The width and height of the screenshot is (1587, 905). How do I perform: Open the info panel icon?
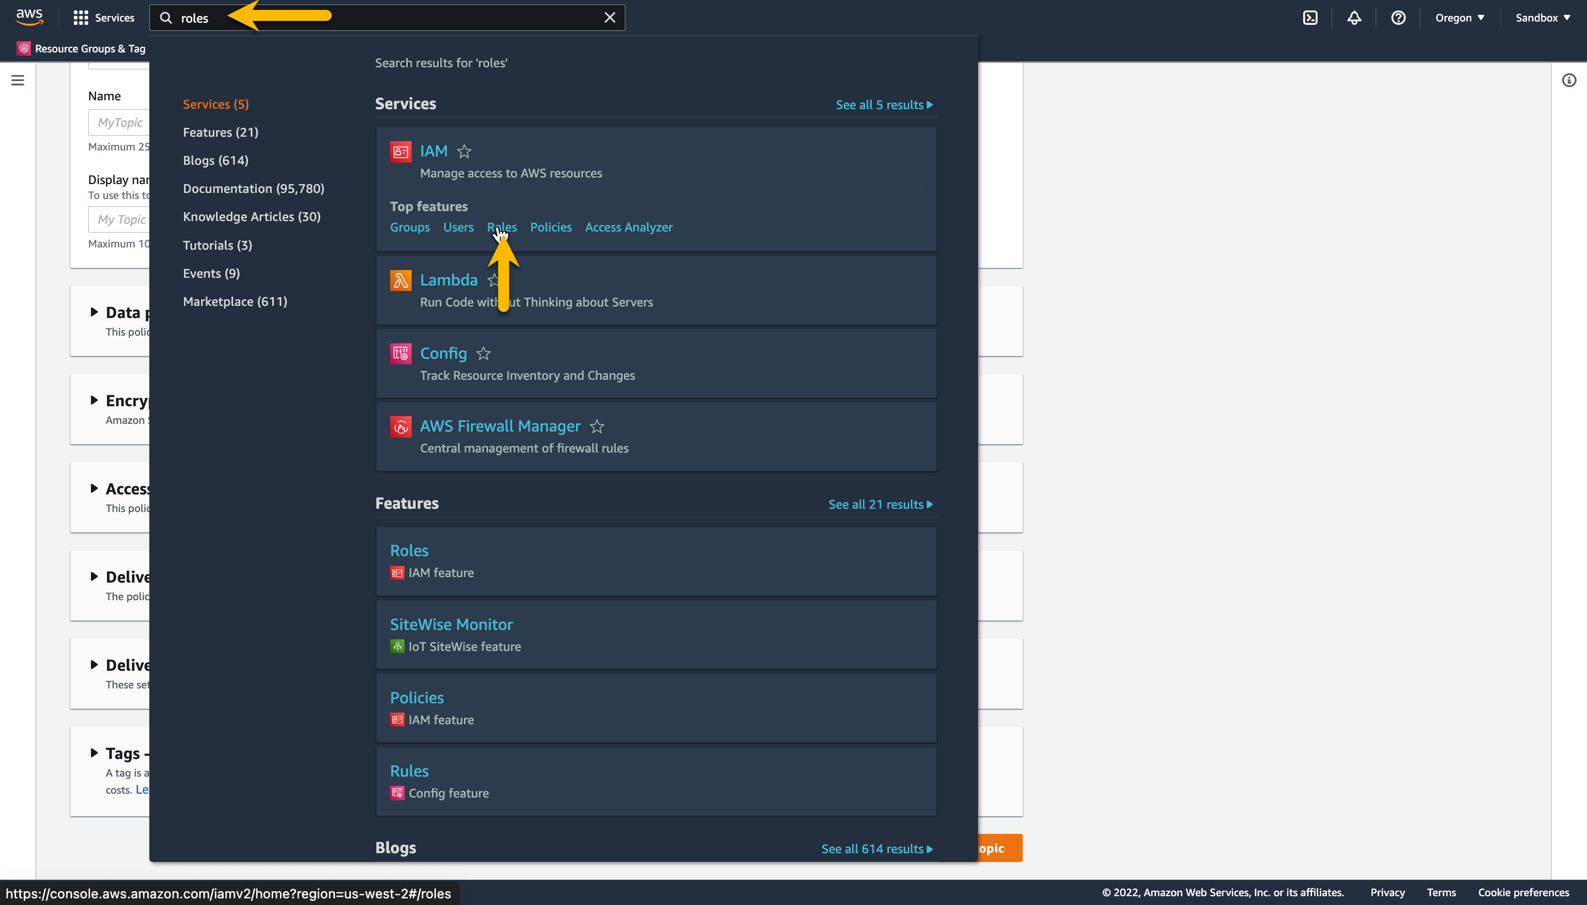coord(1569,80)
